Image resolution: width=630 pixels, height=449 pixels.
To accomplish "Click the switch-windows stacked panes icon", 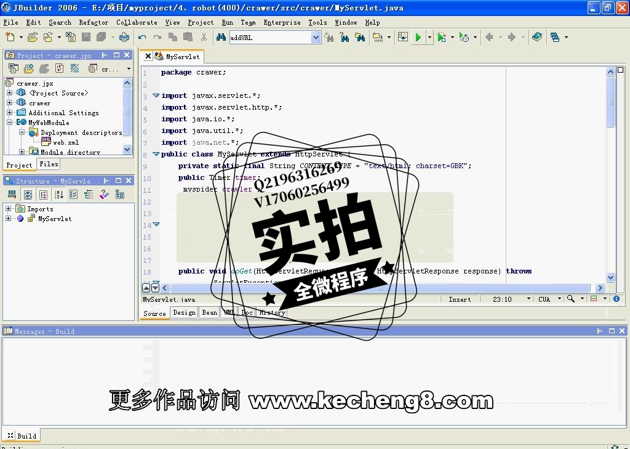I will coord(556,38).
